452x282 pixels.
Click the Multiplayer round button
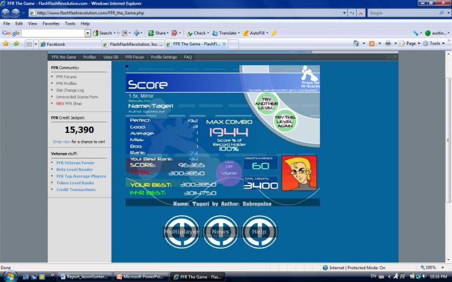[x=181, y=231]
